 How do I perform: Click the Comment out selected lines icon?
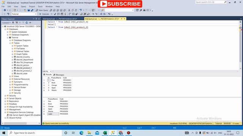click(x=93, y=14)
